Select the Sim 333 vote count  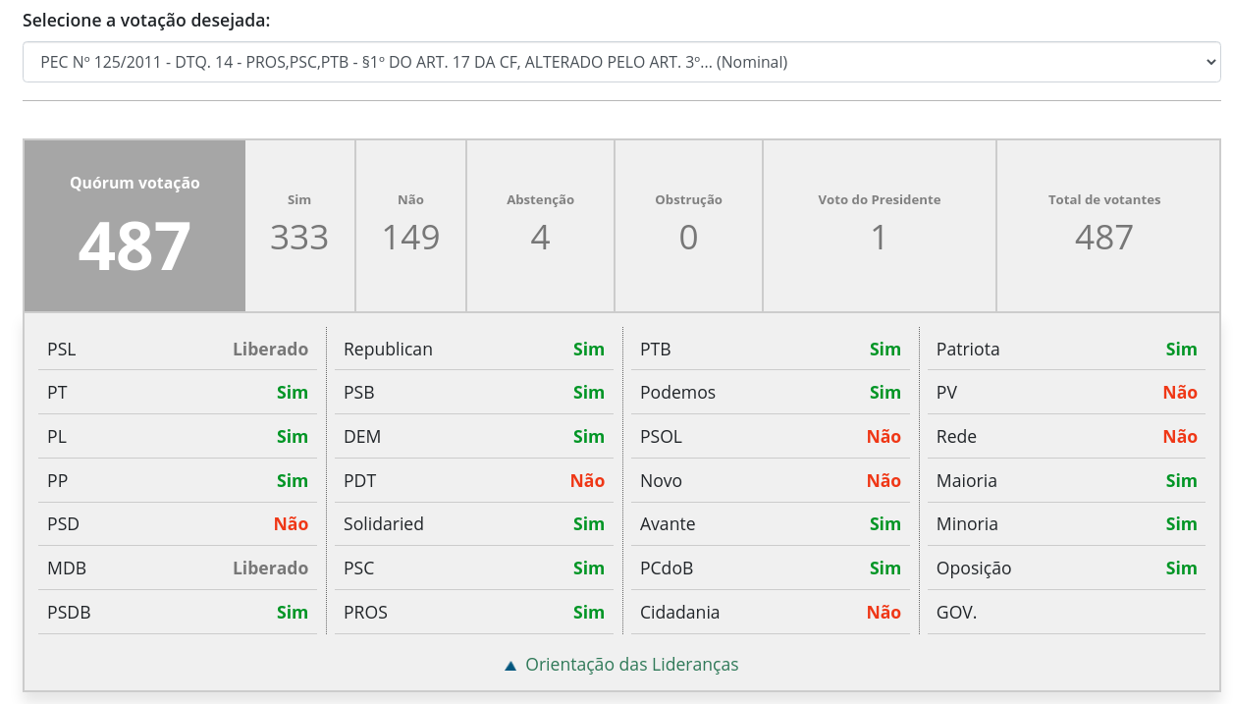299,226
